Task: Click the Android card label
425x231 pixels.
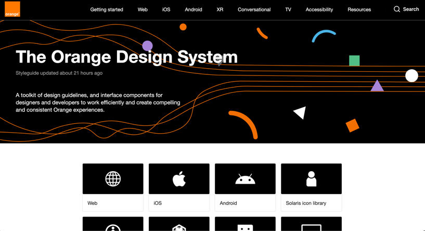Action: tap(228, 203)
